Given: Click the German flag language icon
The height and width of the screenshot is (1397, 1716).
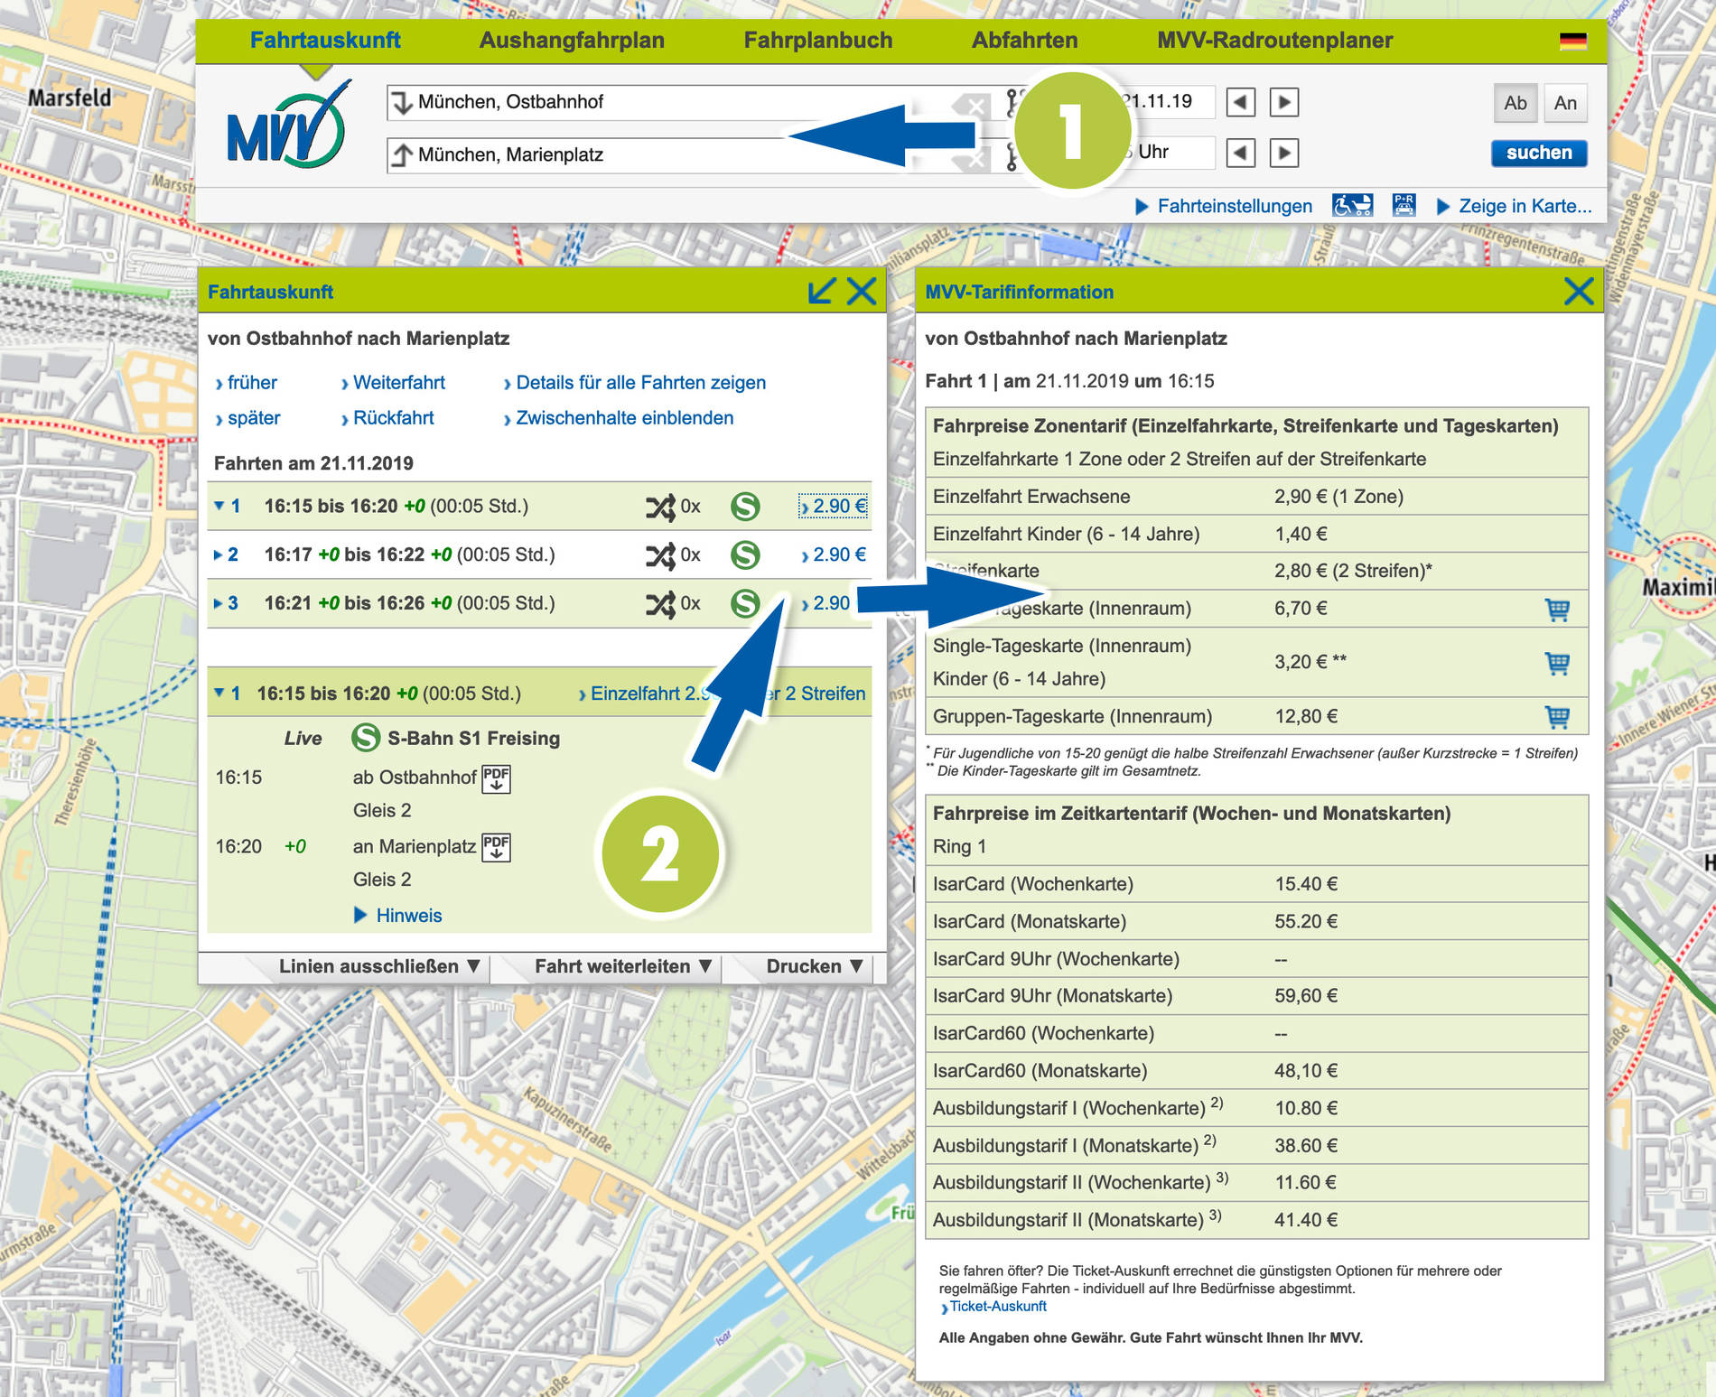Looking at the screenshot, I should click(x=1572, y=41).
